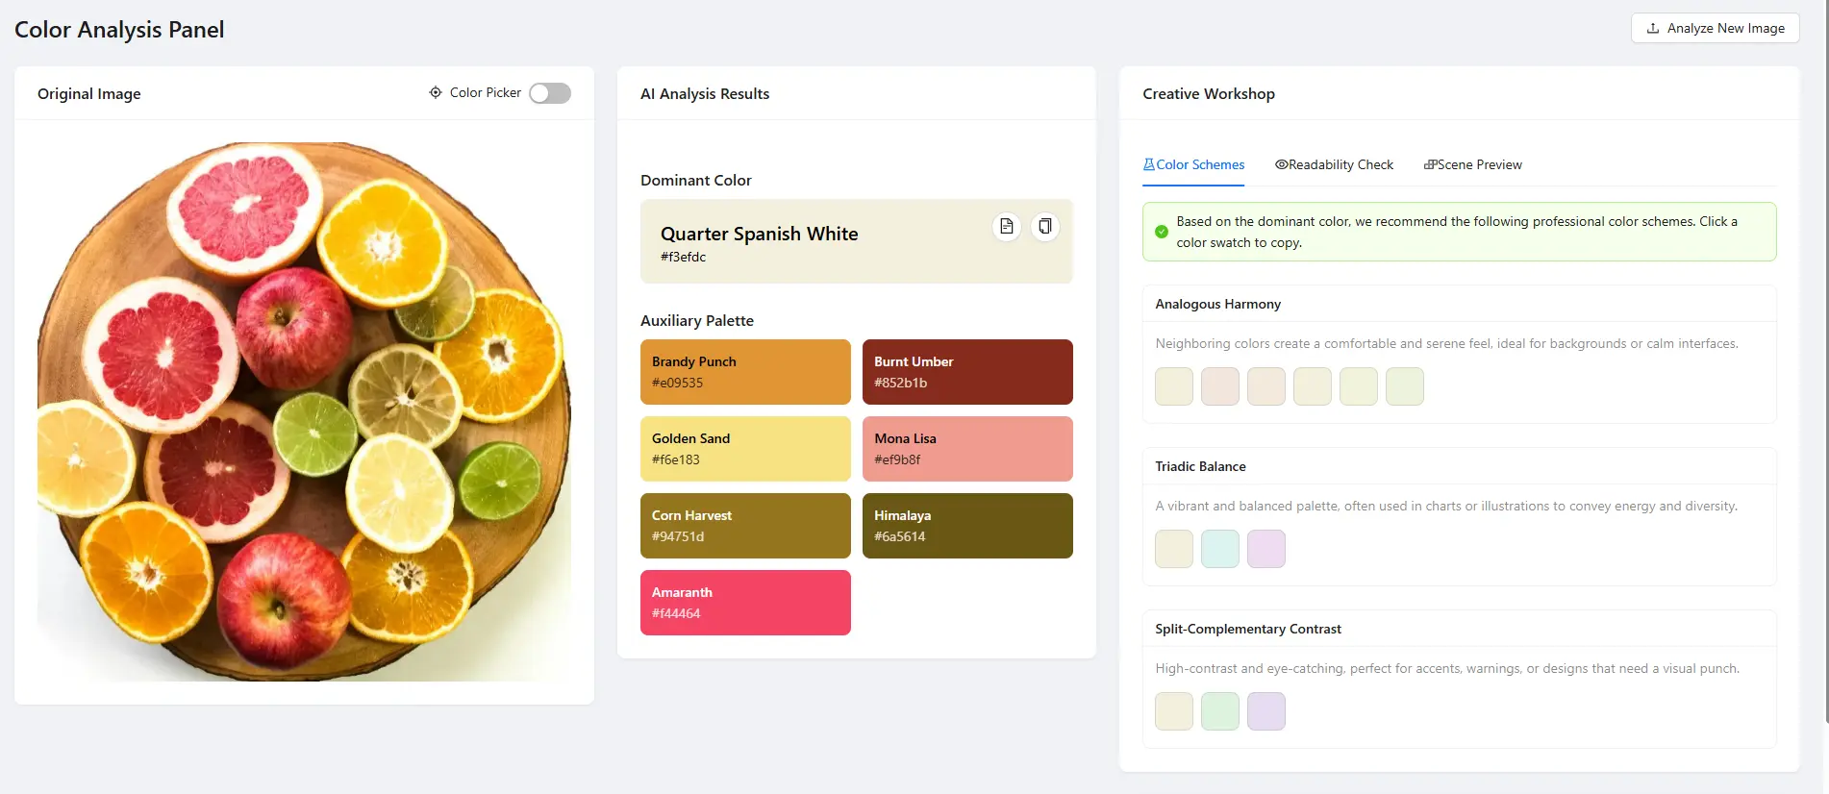Click the green checkmark icon in recommendation banner
This screenshot has width=1829, height=794.
[x=1161, y=231]
